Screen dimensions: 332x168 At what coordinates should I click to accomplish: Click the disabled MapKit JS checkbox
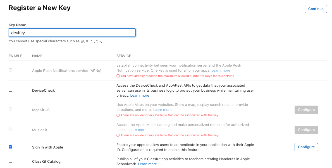click(x=10, y=109)
